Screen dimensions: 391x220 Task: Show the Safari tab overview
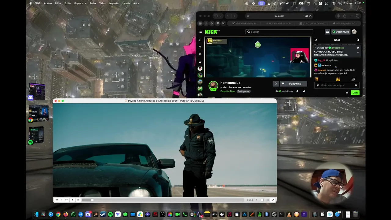[357, 16]
